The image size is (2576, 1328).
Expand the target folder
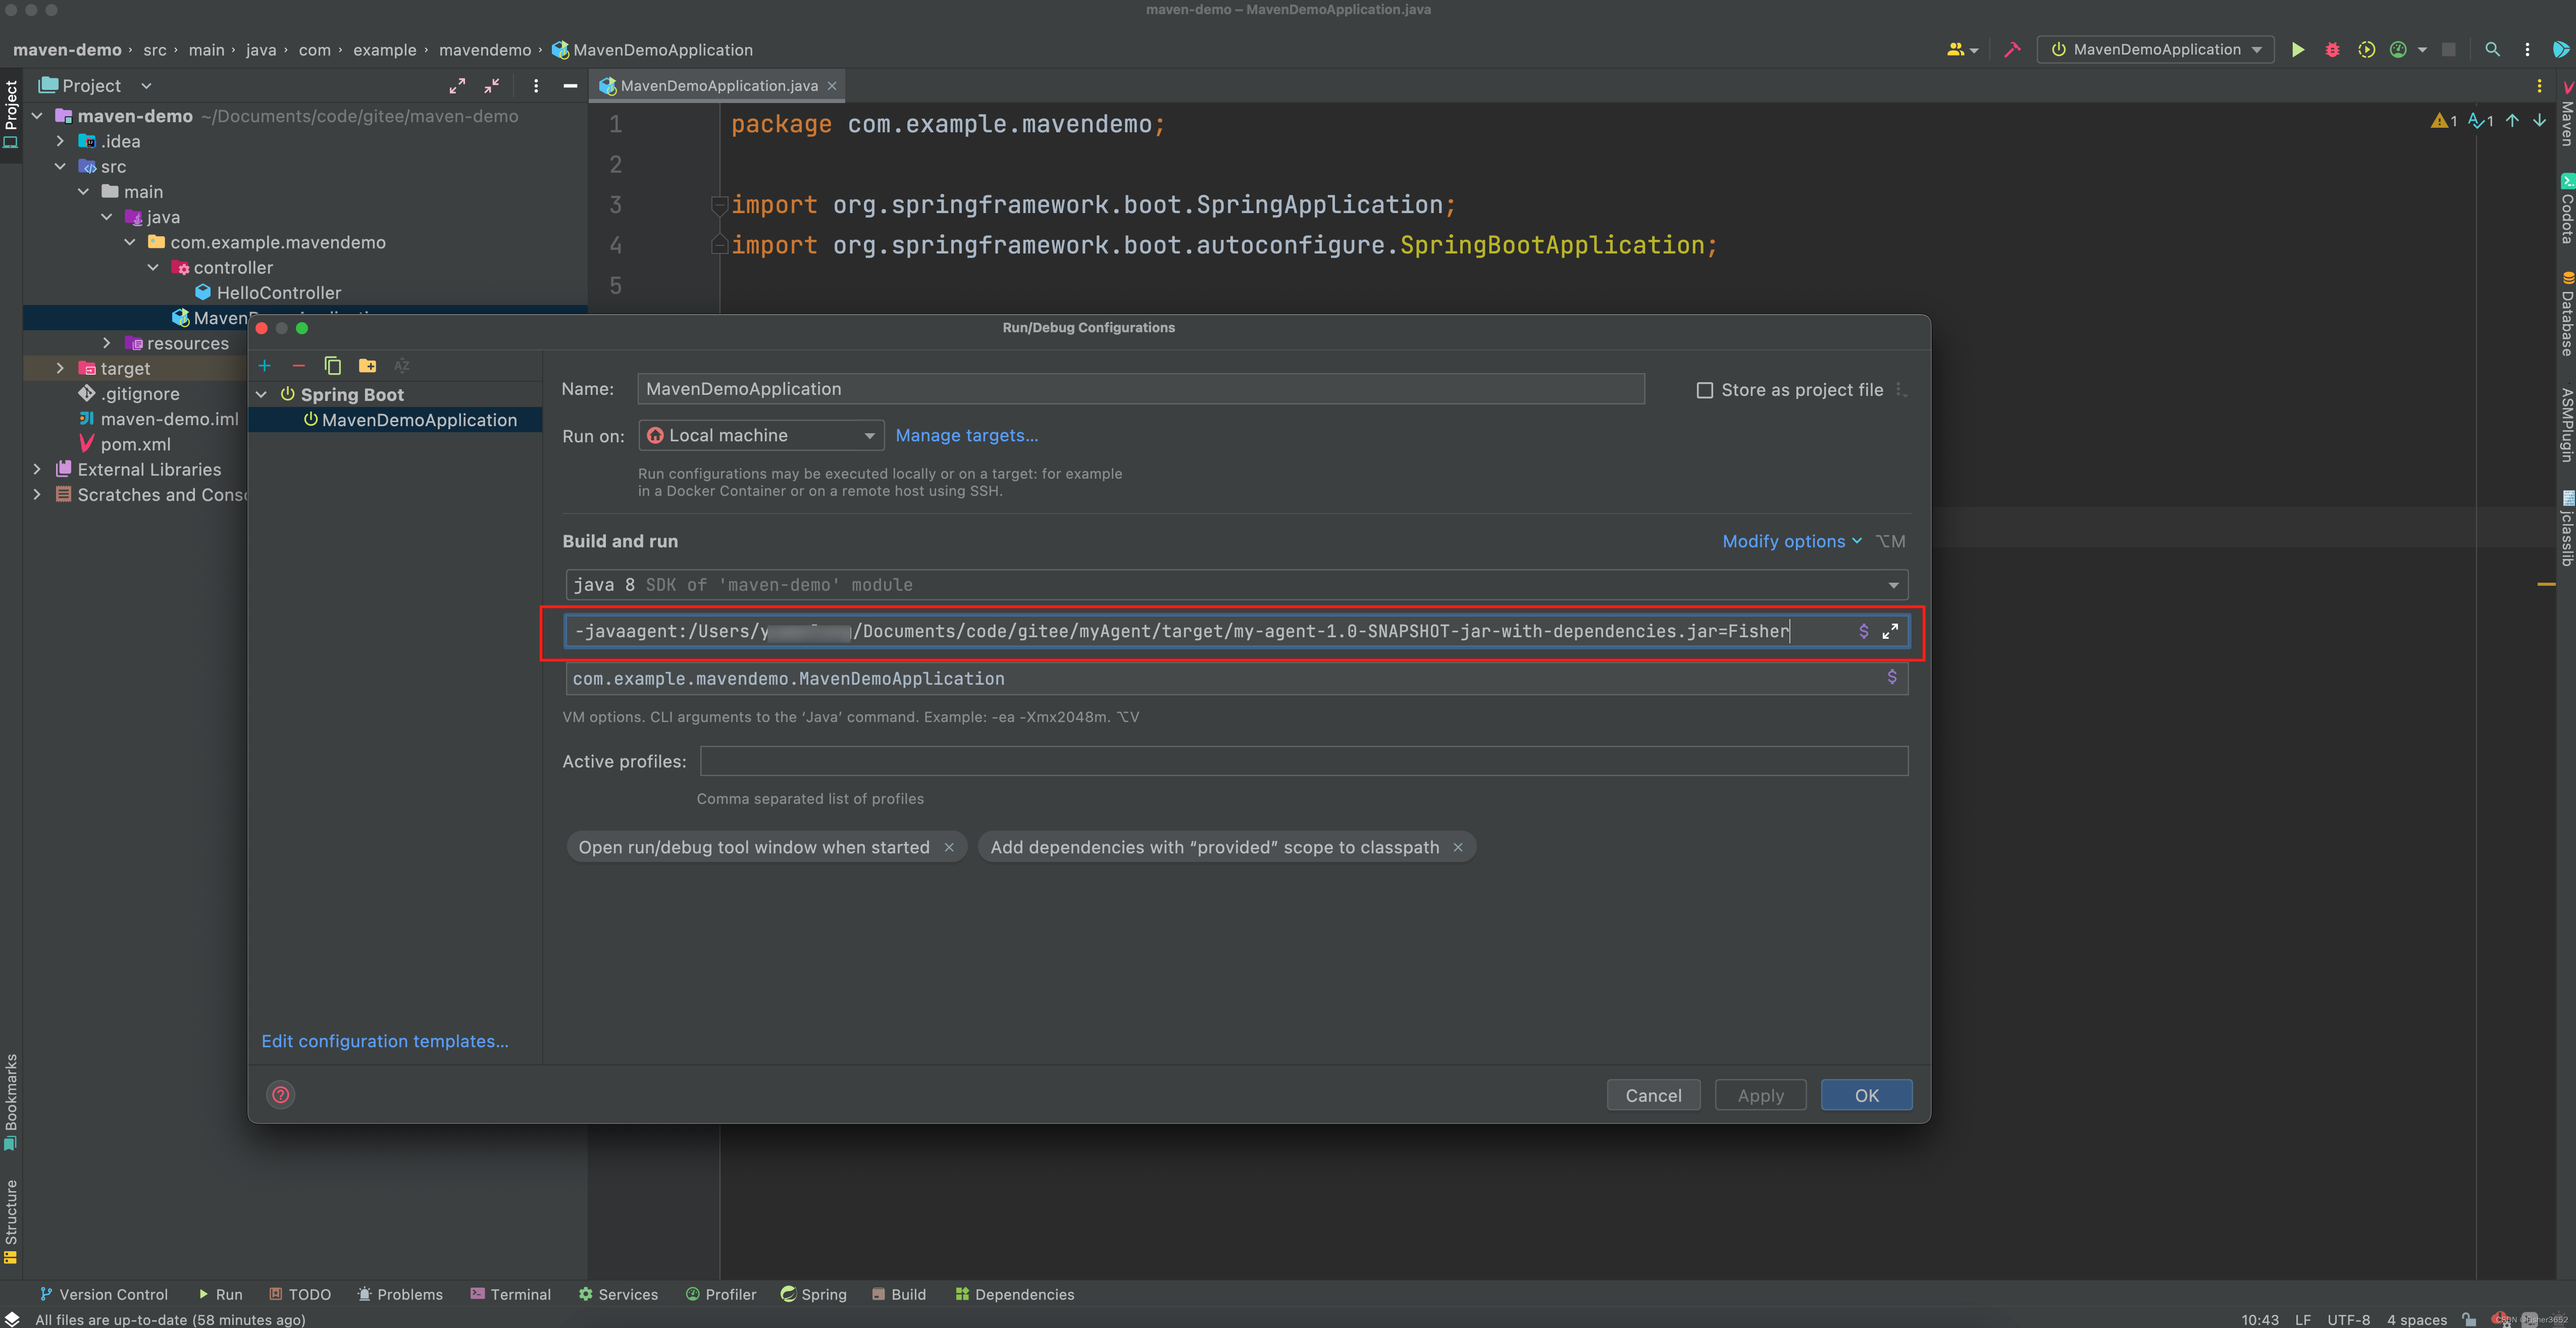point(60,368)
